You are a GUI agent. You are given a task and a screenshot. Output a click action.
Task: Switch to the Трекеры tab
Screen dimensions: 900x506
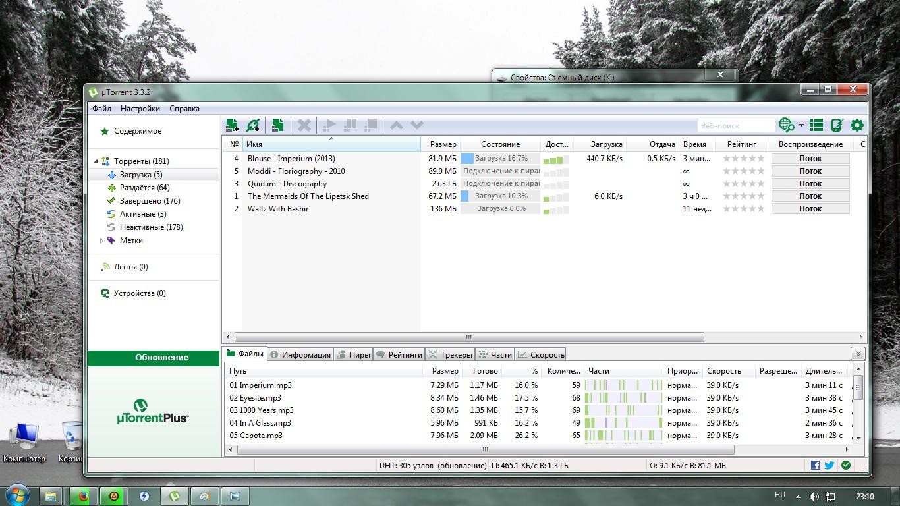(451, 354)
